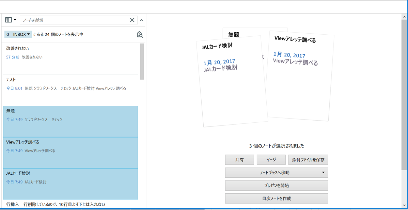Click the 今日 8:01 timestamp on テスト note
This screenshot has height=210, width=408.
pyautogui.click(x=14, y=88)
